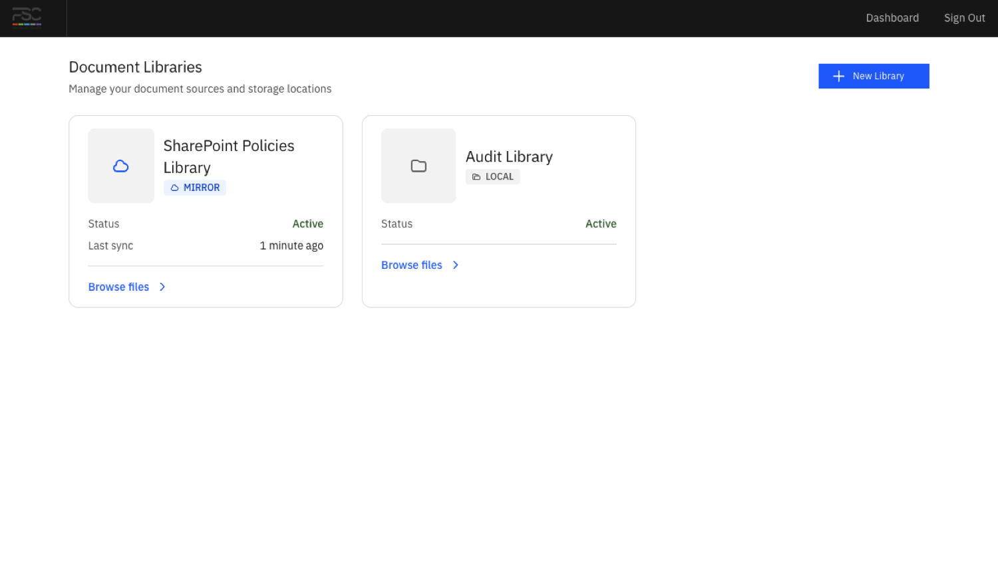
Task: Click the chevron beside Audit Library Browse files
Action: (x=456, y=265)
